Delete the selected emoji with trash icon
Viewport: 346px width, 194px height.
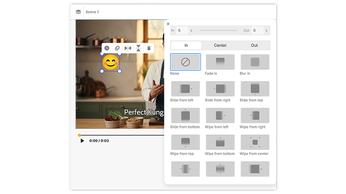(x=149, y=48)
